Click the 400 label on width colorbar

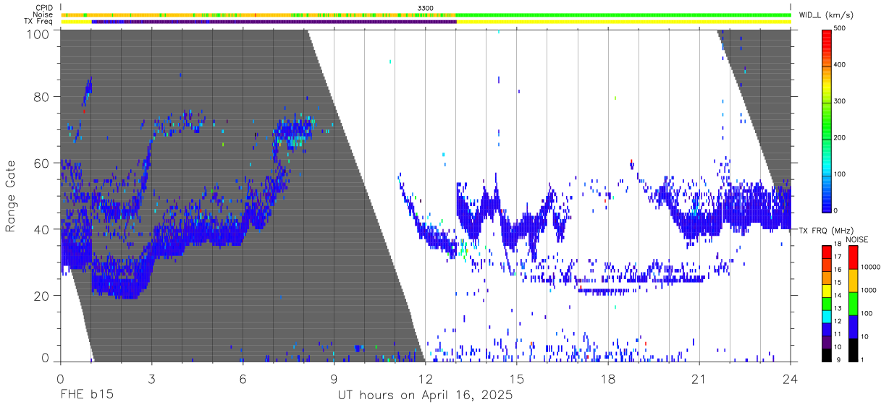pyautogui.click(x=840, y=64)
